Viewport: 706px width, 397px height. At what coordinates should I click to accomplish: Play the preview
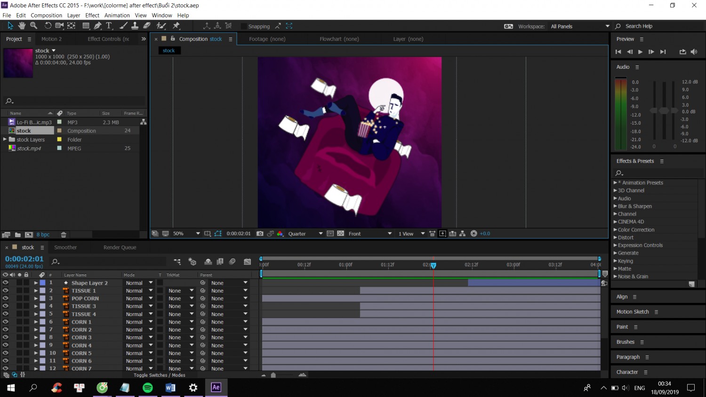(x=640, y=52)
